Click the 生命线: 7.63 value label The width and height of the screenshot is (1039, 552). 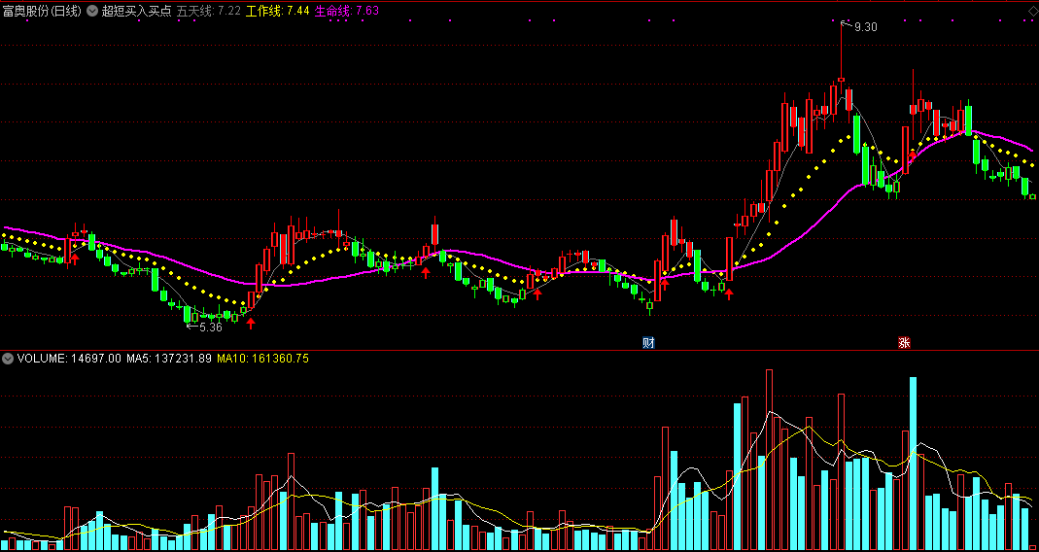(x=347, y=12)
